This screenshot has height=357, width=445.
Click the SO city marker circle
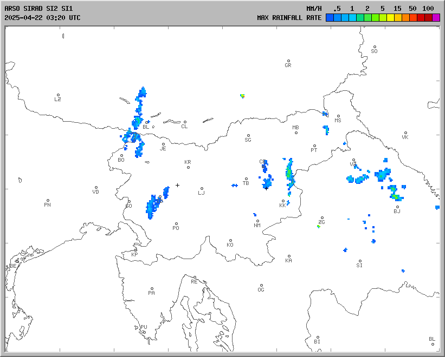(x=374, y=47)
